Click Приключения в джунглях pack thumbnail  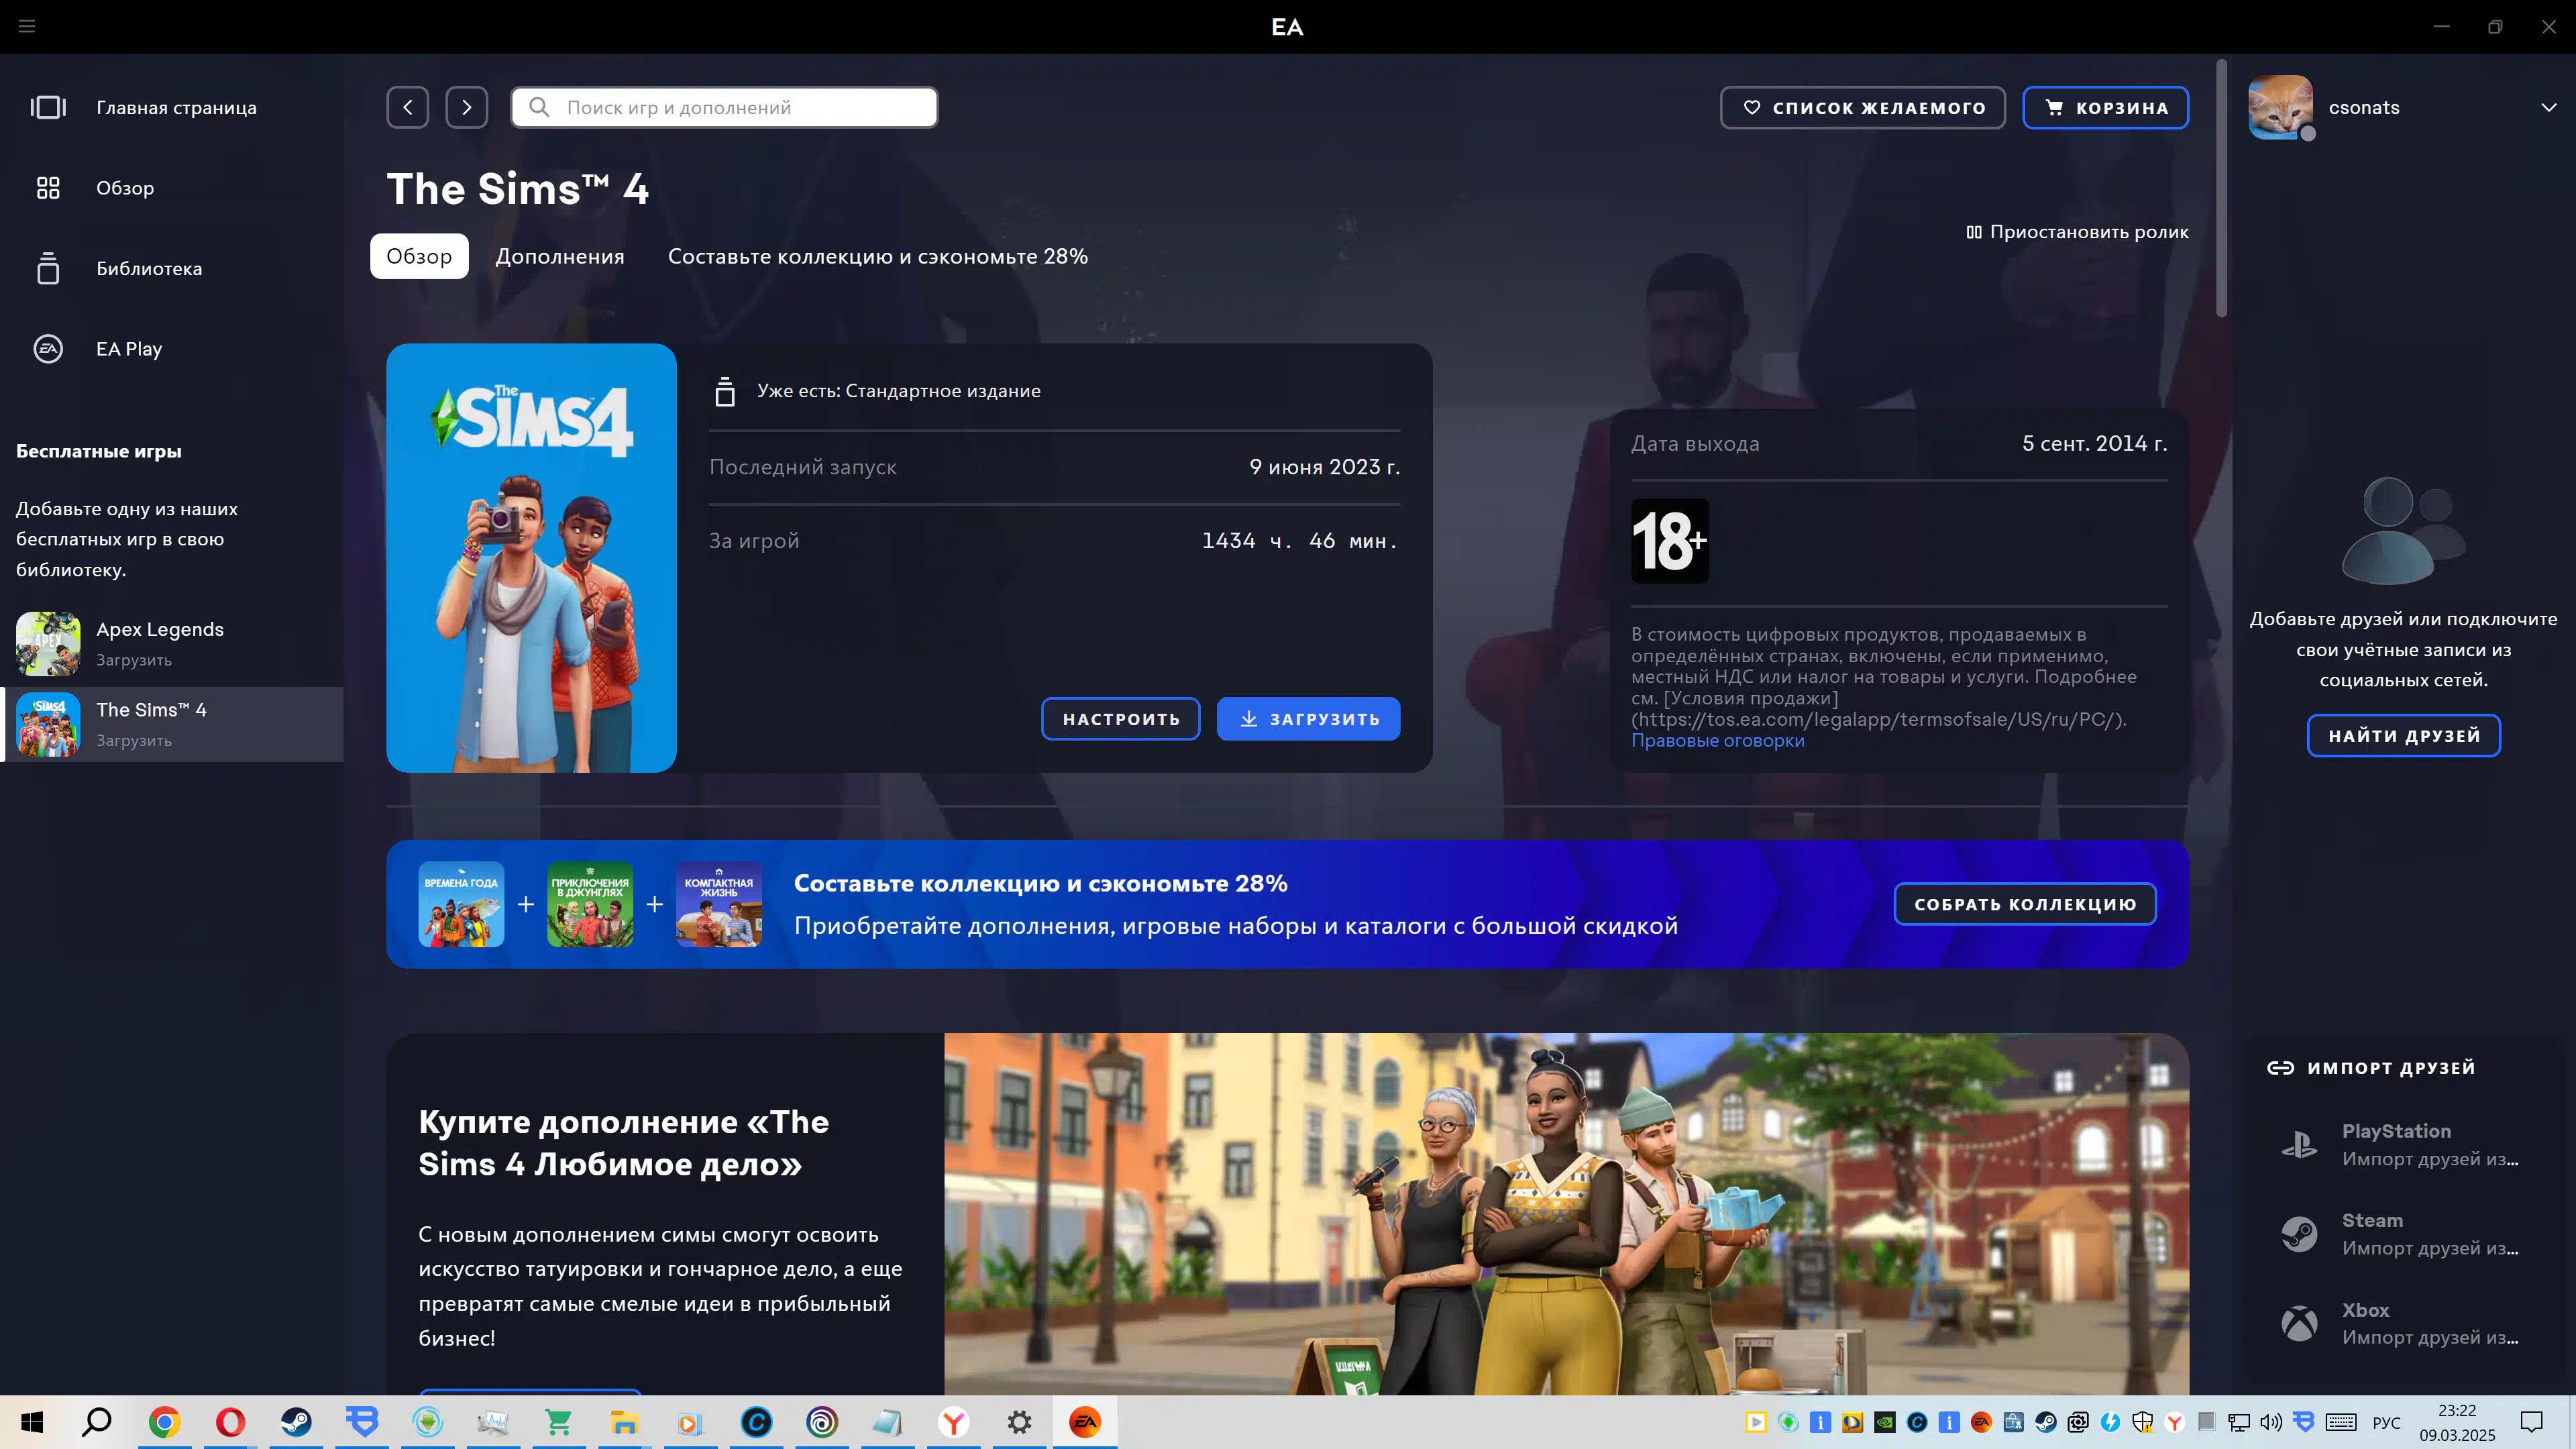pyautogui.click(x=590, y=904)
